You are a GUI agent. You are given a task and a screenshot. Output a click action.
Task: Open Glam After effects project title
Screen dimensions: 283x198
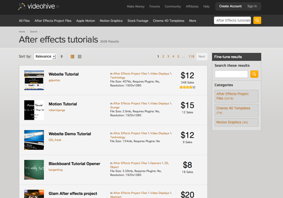73,194
